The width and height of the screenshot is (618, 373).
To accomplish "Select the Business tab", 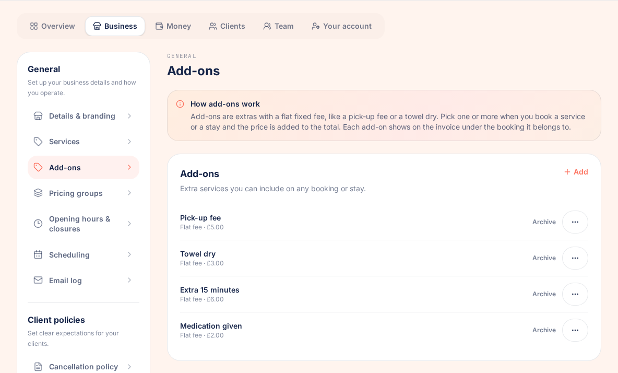I will 115,26.
